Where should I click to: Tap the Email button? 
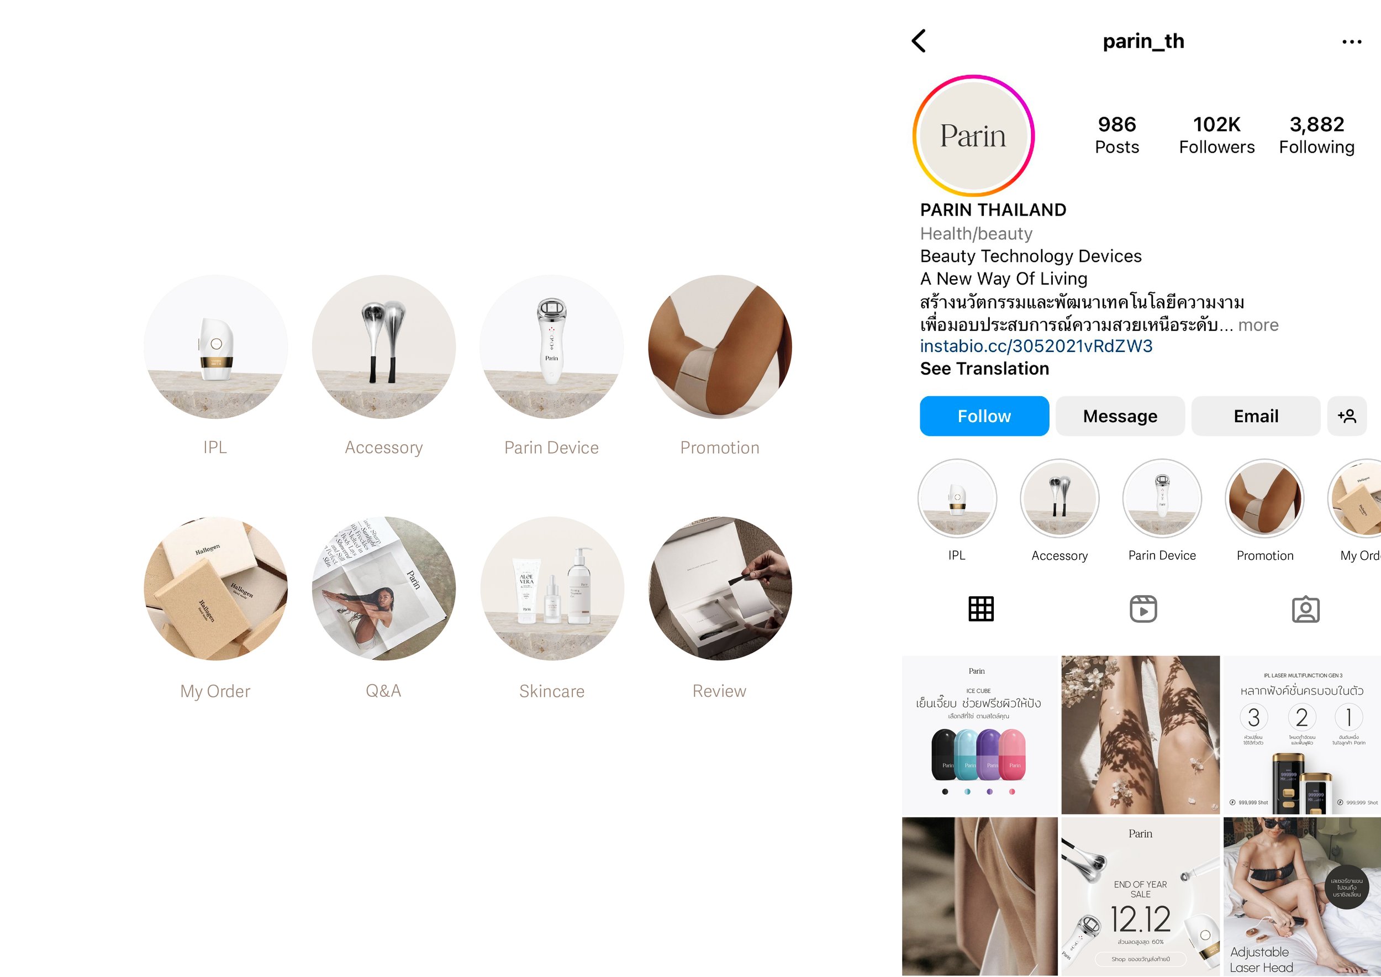tap(1256, 416)
